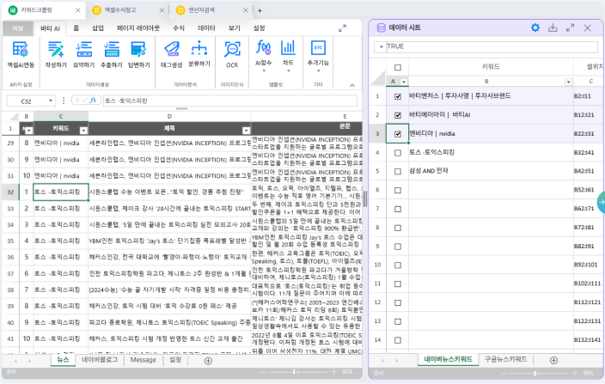605x384 pixels.
Task: Open a new browser tab
Action: click(260, 11)
